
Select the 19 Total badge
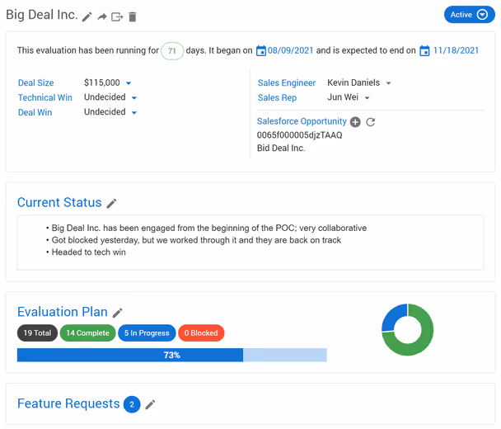37,333
